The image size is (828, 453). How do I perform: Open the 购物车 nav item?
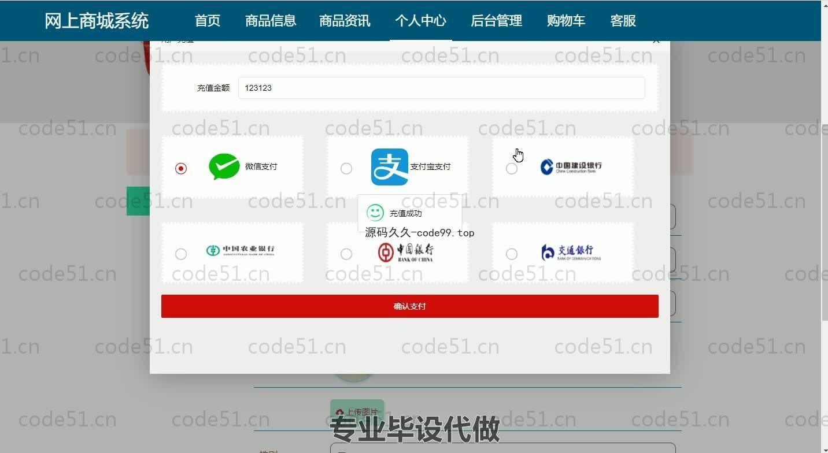[566, 21]
